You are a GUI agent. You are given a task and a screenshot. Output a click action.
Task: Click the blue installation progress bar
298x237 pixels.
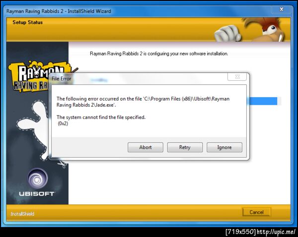pos(263,101)
